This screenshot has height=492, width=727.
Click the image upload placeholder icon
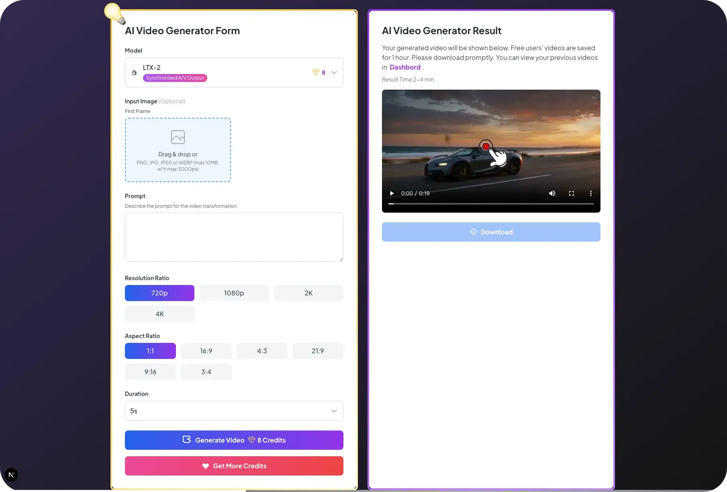pos(178,137)
